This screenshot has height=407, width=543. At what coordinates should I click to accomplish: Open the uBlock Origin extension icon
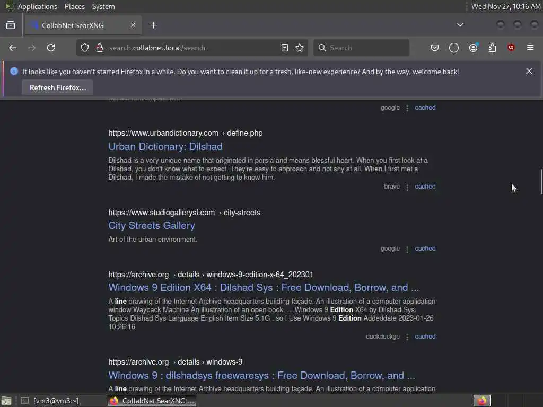tap(511, 48)
